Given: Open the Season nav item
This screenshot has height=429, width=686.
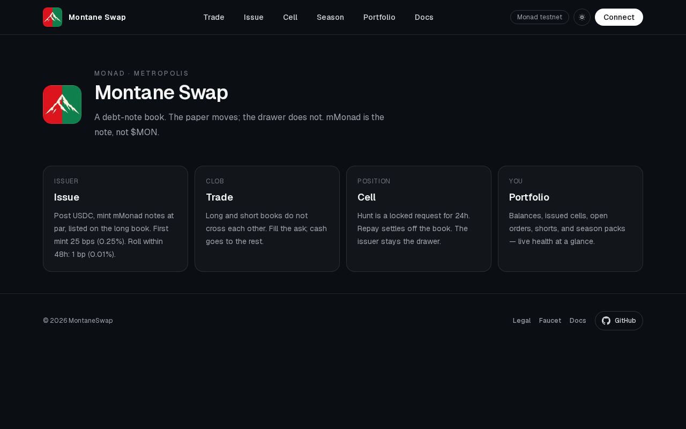Looking at the screenshot, I should [x=330, y=17].
